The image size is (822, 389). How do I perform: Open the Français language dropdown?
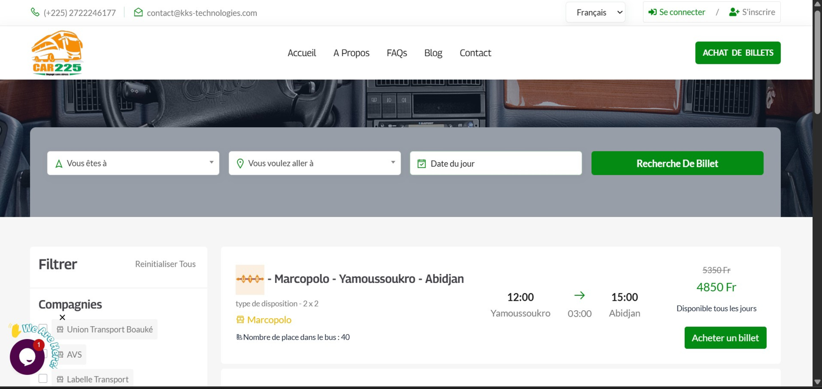click(x=595, y=13)
